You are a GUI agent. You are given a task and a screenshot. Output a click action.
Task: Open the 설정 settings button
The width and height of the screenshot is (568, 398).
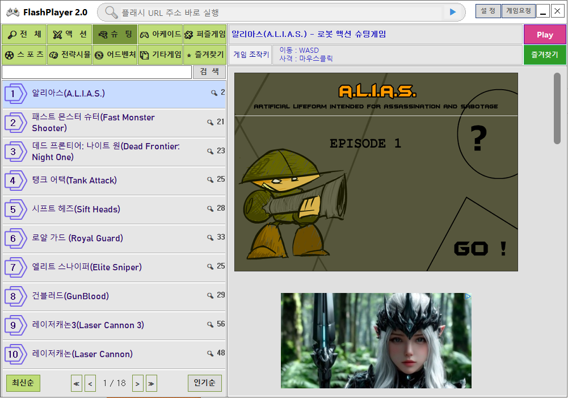point(488,11)
